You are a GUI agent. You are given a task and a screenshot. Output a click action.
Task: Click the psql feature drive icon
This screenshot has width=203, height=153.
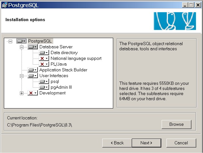click(44, 81)
